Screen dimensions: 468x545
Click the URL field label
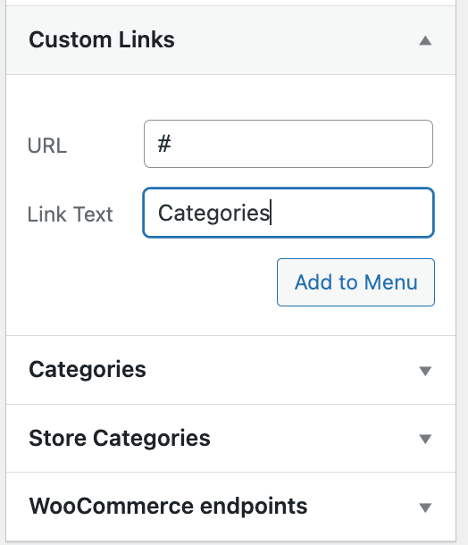47,146
